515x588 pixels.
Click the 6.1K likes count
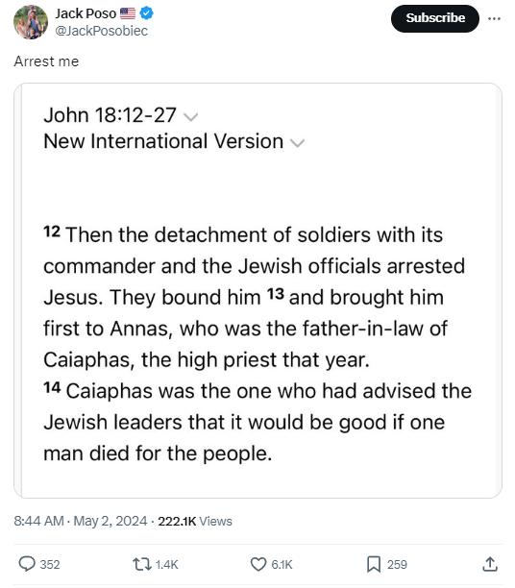(x=282, y=564)
